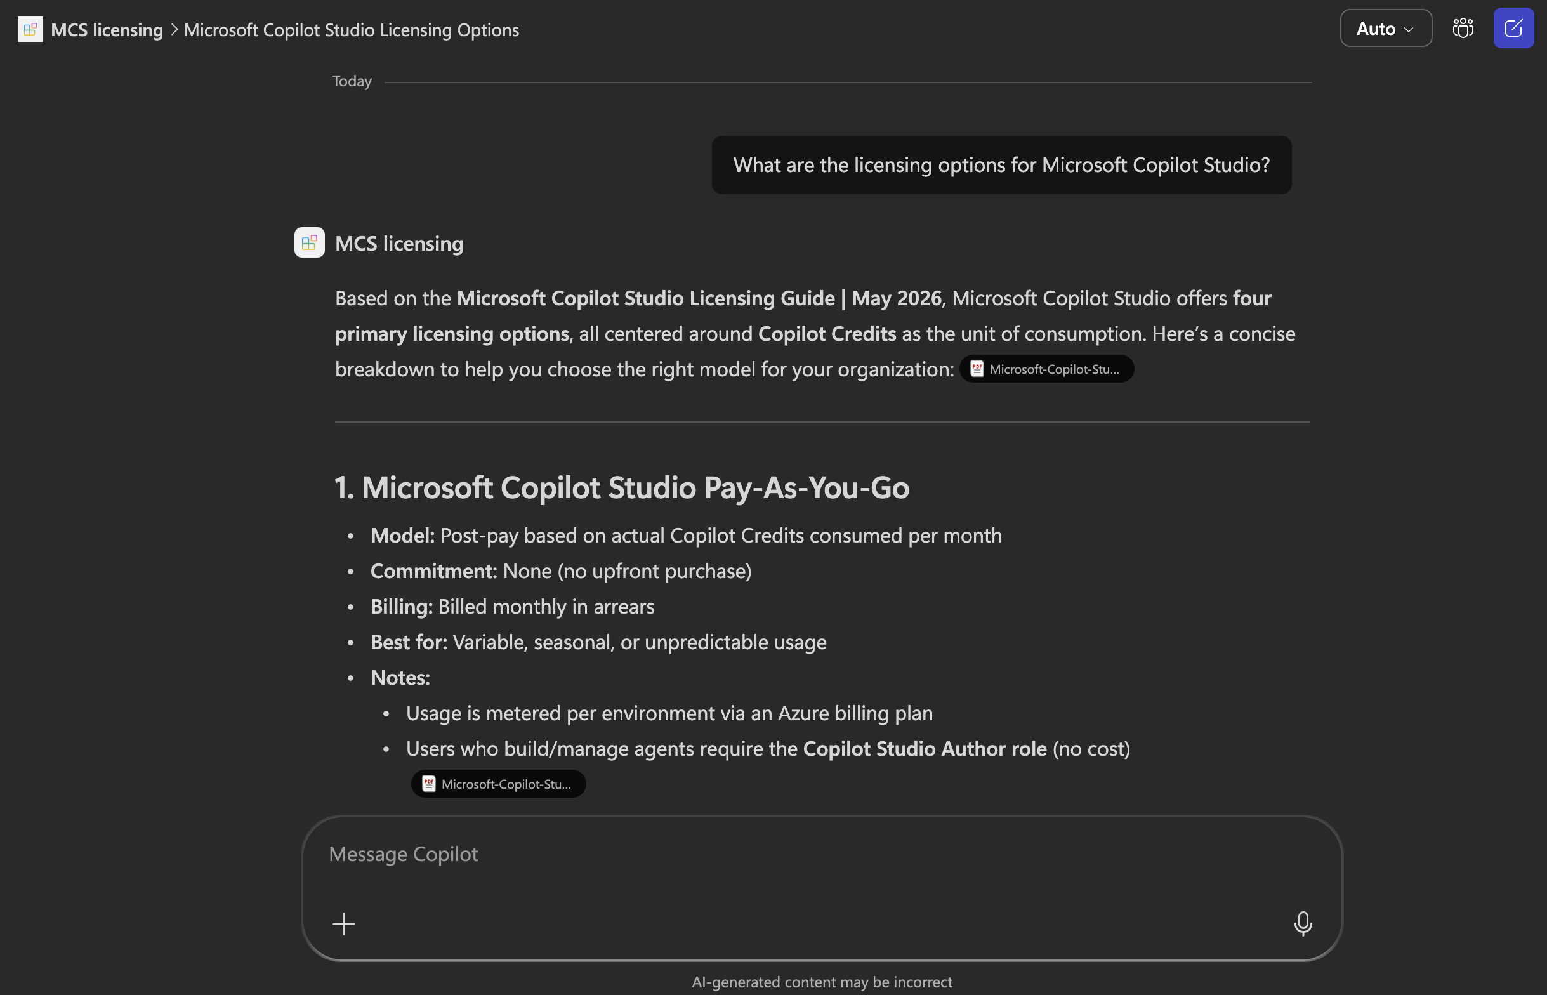Click the 'Billed monthly in arrears' bullet

[x=512, y=607]
